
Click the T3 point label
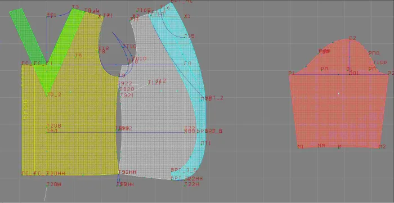coord(75,7)
